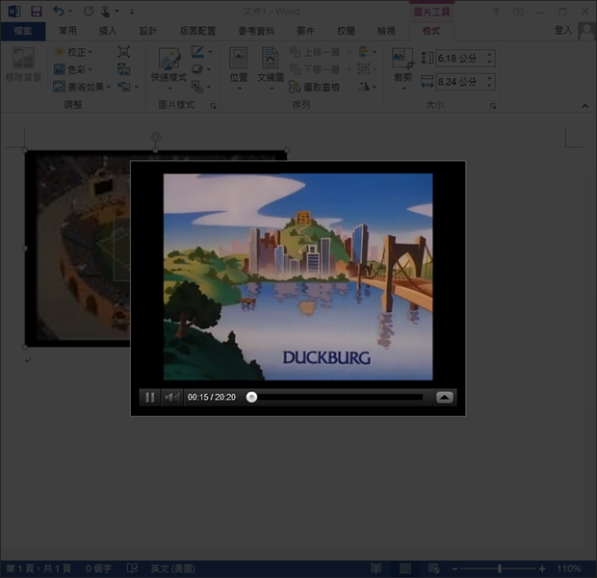
Task: Open the Picture Styles (圖片樣式) dialog launcher
Action: tap(213, 106)
